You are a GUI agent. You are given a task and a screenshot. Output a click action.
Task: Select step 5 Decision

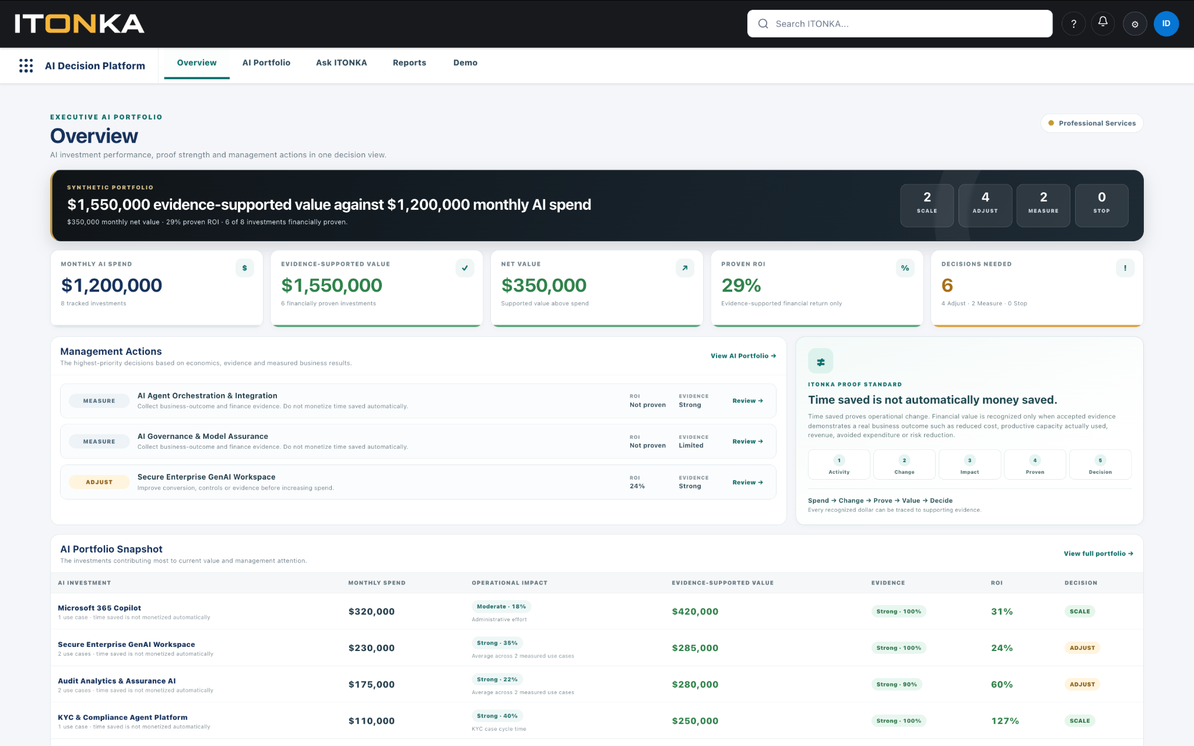(x=1100, y=465)
